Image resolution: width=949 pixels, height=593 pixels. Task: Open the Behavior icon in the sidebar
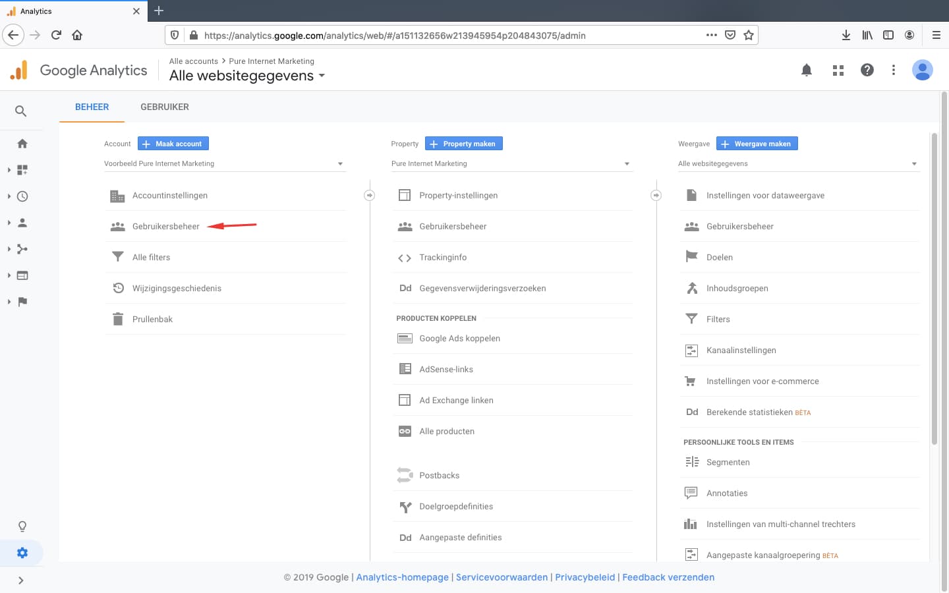[x=22, y=275]
